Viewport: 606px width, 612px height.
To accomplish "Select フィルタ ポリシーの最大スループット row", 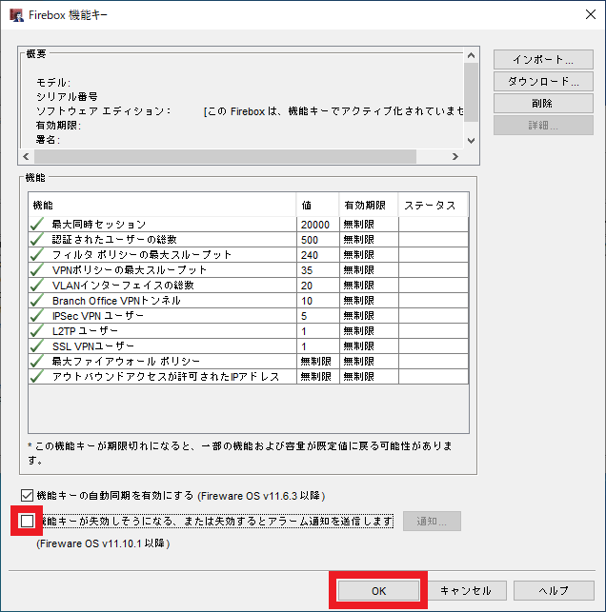I will pos(249,255).
